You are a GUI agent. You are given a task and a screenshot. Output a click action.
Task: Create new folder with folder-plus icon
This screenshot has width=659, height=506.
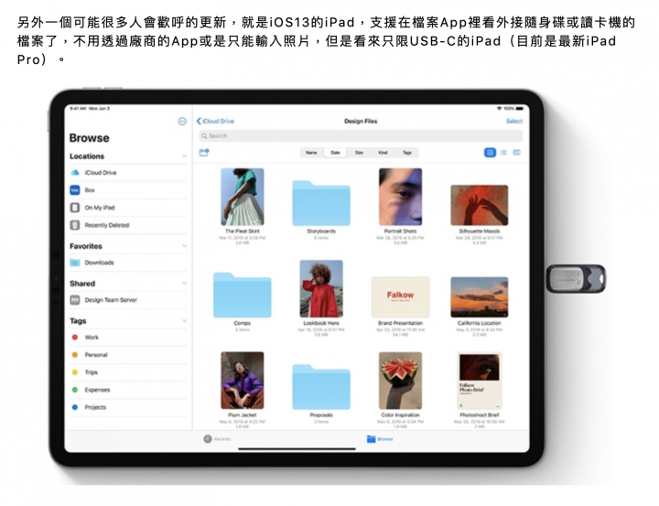click(204, 153)
